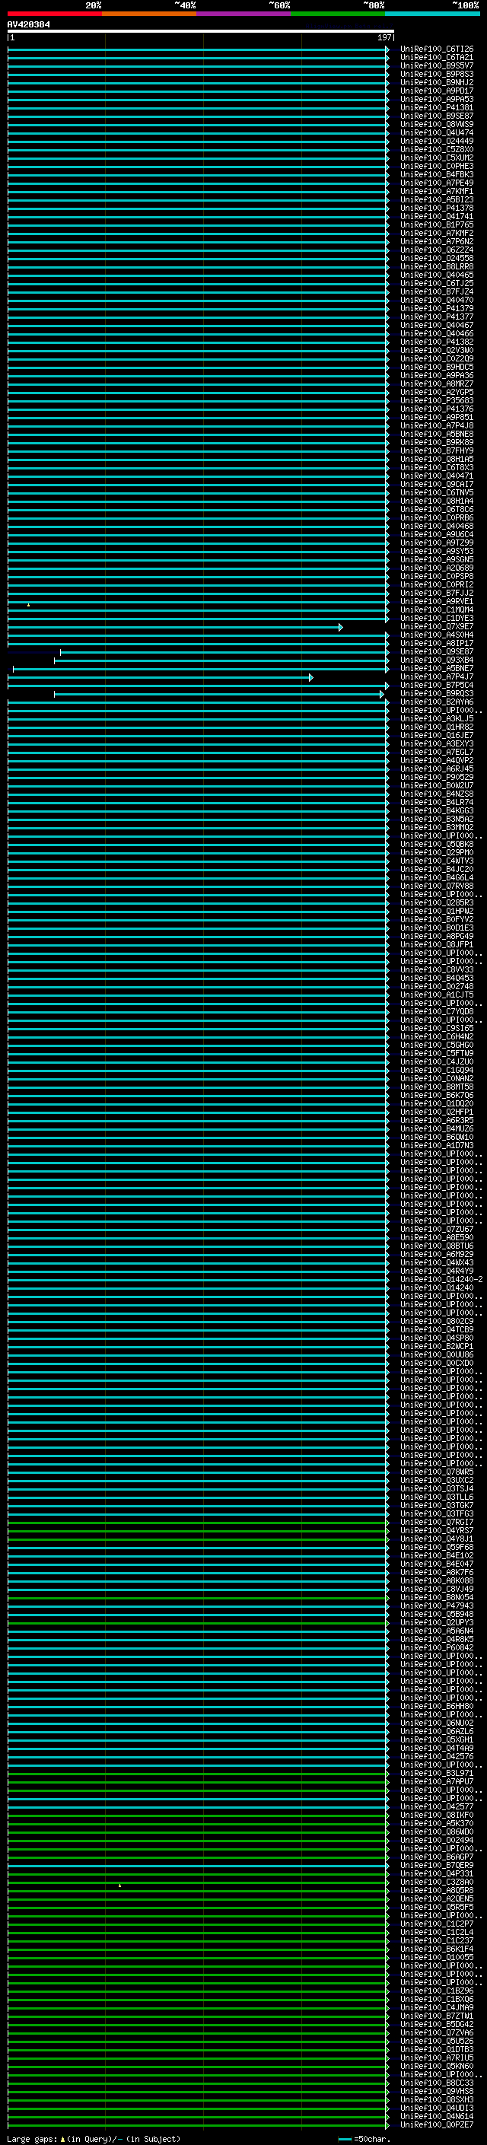
Task: Click hit label UniRef100_O42576
Action: click(x=436, y=1757)
